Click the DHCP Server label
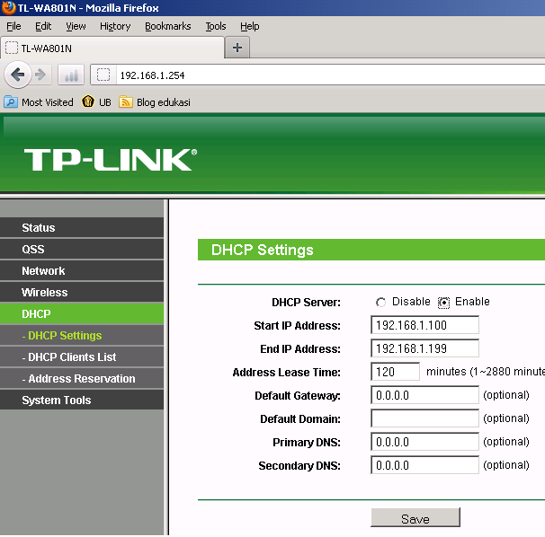 point(306,303)
